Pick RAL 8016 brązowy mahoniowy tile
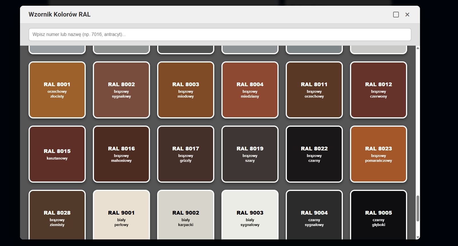 pyautogui.click(x=121, y=154)
